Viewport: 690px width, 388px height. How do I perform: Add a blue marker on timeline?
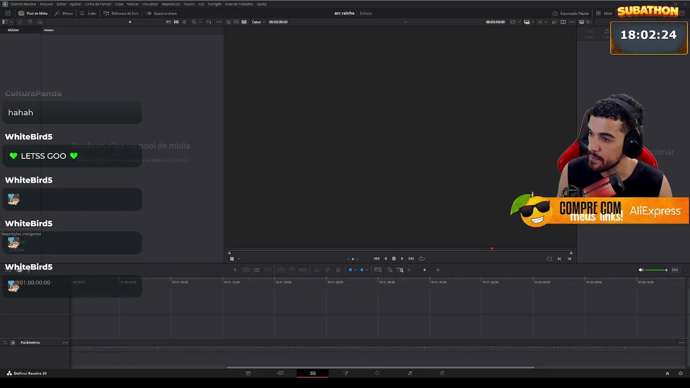[362, 270]
